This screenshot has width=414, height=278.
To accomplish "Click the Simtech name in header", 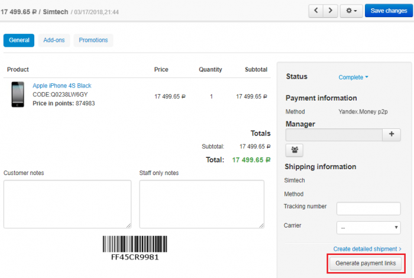I will click(56, 12).
